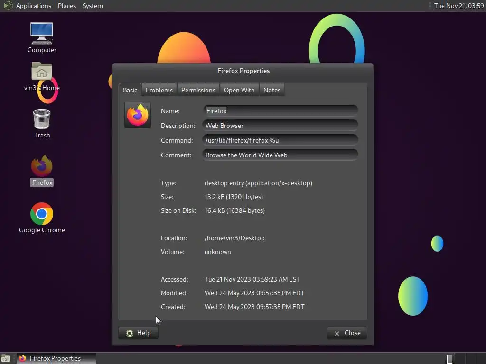This screenshot has width=486, height=364.
Task: Click the type value 'desktop entry (application/x-desktop)'
Action: click(258, 183)
